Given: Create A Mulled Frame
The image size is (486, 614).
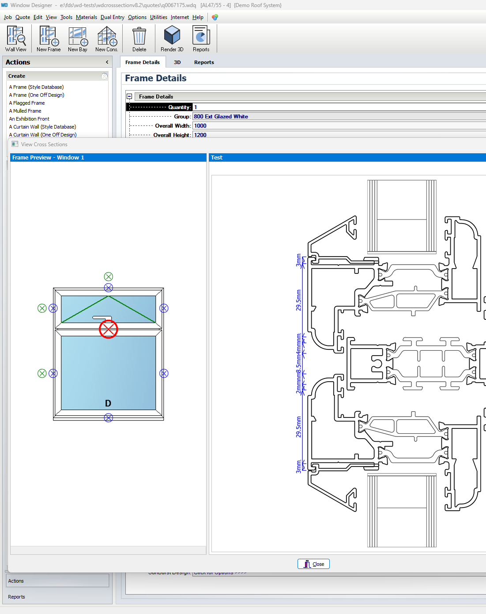Looking at the screenshot, I should click(x=25, y=111).
